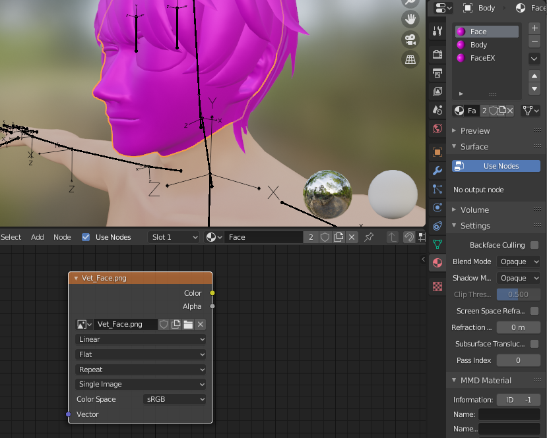Open Slot 1 dropdown

pos(174,237)
